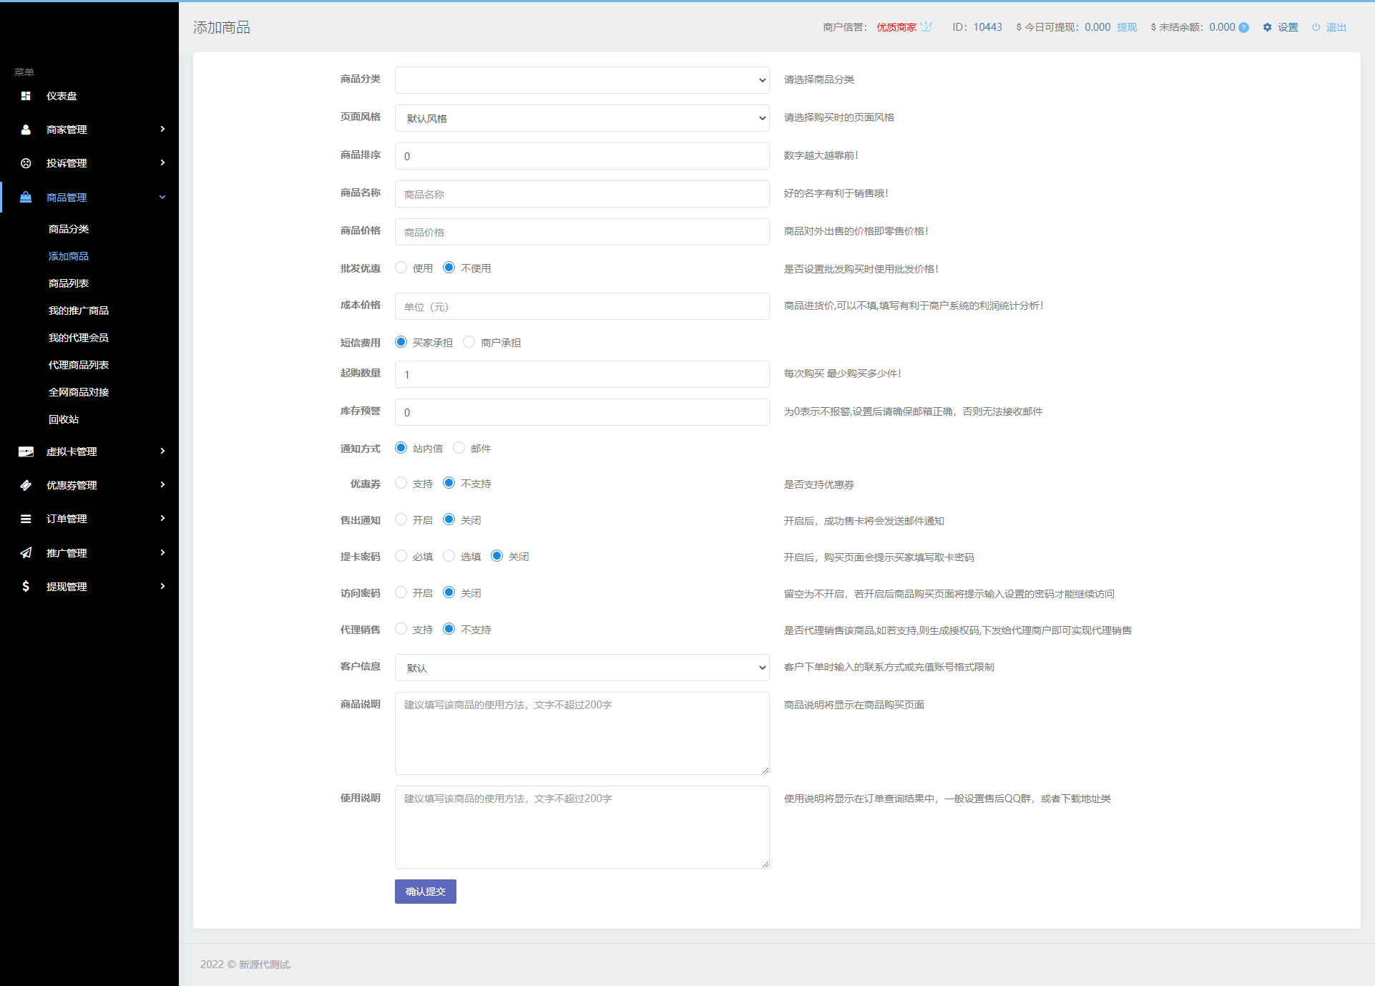The image size is (1375, 986).
Task: Click the blue help icon beside unsettled balance
Action: [x=1244, y=28]
